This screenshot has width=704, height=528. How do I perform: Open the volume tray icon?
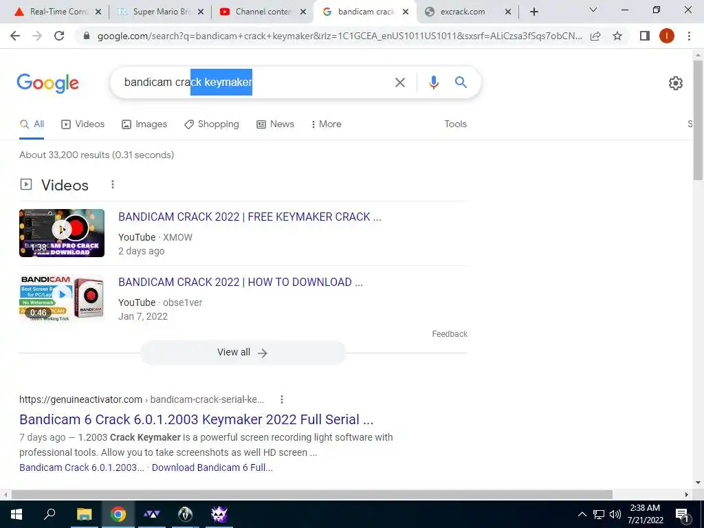[615, 514]
